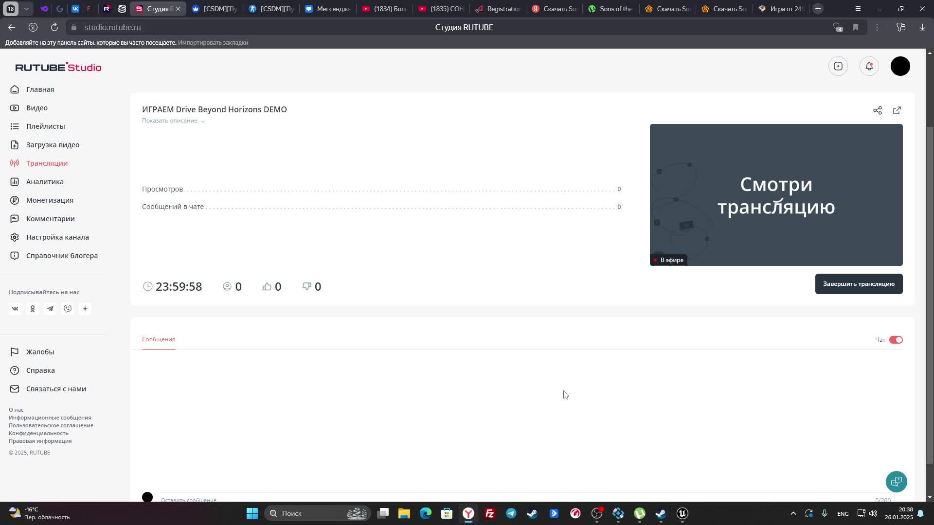Open Telegram from the taskbar
Screen dimensions: 934x525
(511, 513)
